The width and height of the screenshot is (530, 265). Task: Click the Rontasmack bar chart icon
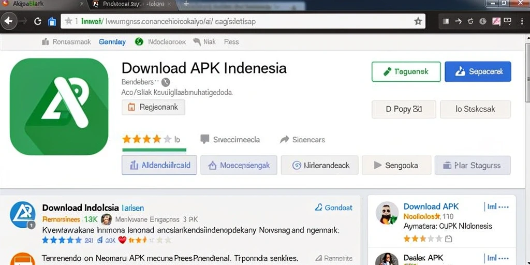click(46, 42)
